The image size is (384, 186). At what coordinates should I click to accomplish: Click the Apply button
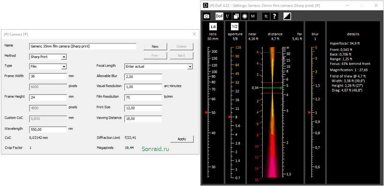click(x=182, y=139)
